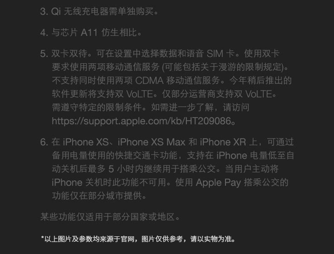The image size is (334, 254).
Task: Click the iPhone XS Max text
Action: coord(152,142)
